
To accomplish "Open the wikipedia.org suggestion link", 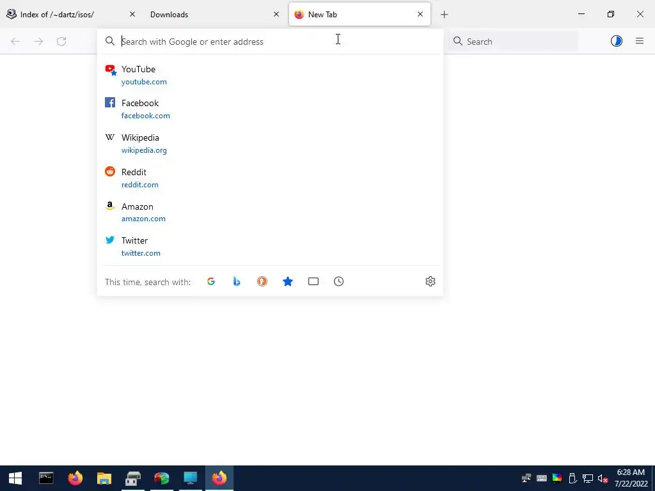I will click(144, 150).
